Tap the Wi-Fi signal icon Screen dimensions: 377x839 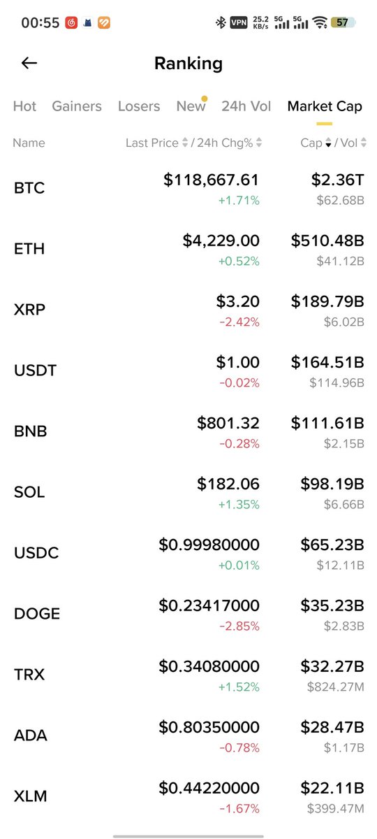tap(320, 22)
